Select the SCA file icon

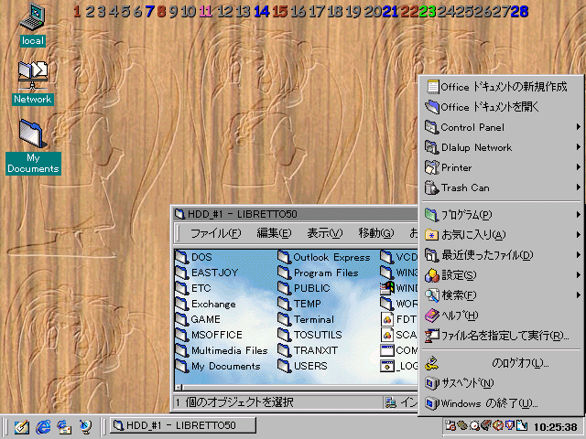(x=387, y=335)
